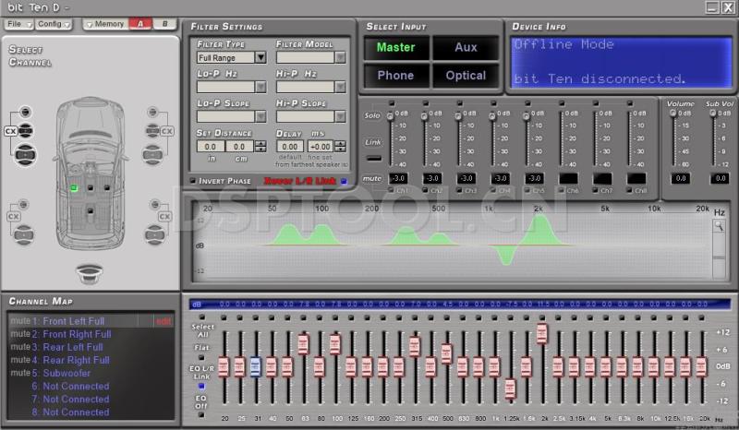
Task: Open the Filter Type dropdown
Action: point(260,57)
